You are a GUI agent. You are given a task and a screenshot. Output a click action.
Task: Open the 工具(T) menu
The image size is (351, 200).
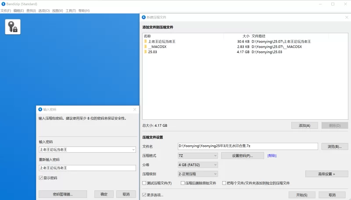pyautogui.click(x=71, y=11)
